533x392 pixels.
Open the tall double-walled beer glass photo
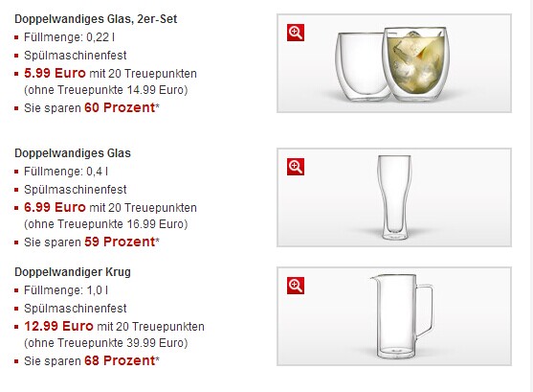tap(394, 197)
